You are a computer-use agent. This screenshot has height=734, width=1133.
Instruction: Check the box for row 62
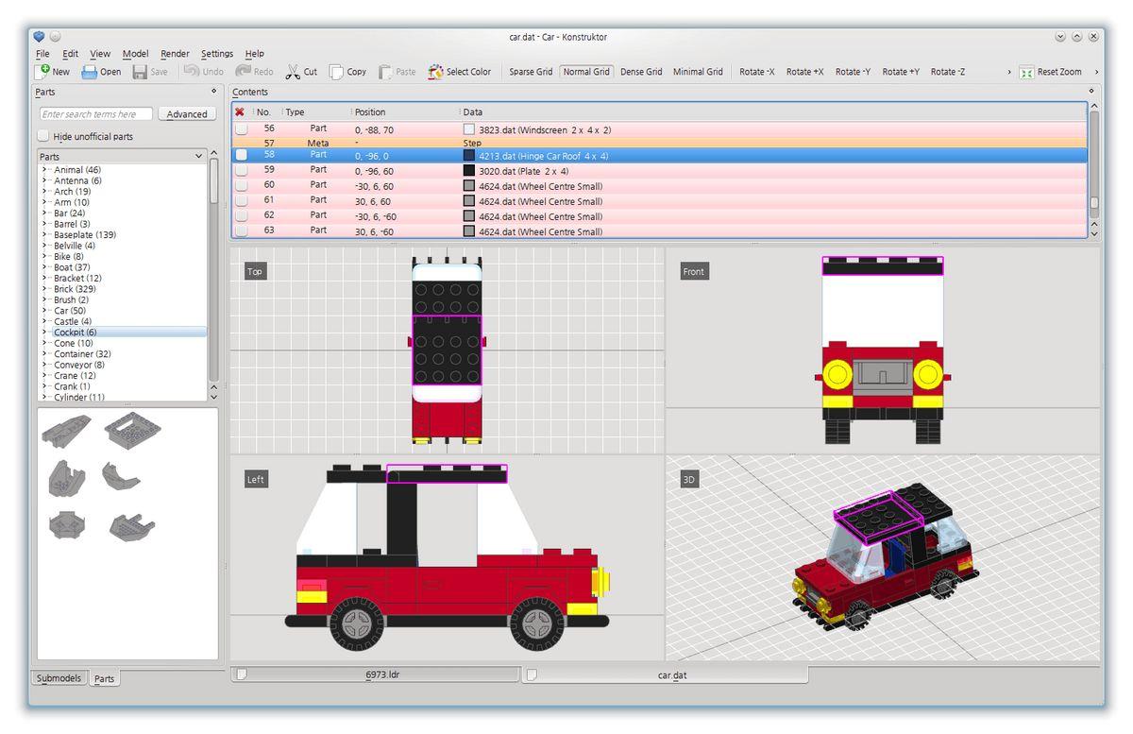coord(242,215)
